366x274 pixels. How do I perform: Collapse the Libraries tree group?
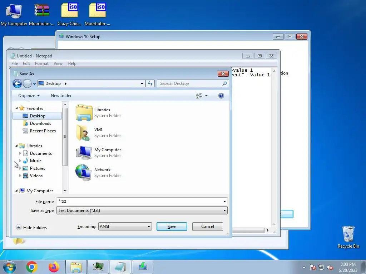(x=16, y=146)
